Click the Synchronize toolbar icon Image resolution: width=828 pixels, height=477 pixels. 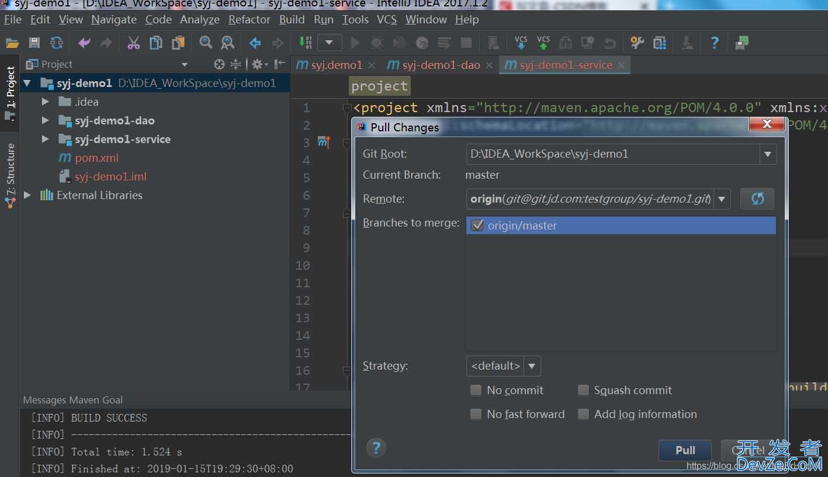coord(57,43)
